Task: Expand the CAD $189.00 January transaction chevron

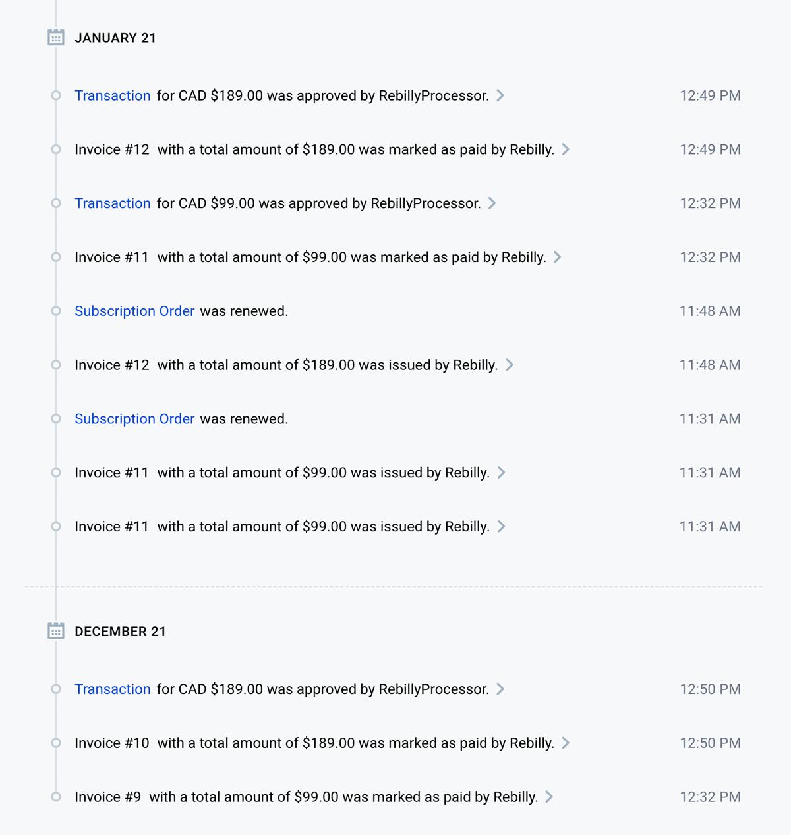Action: point(500,95)
